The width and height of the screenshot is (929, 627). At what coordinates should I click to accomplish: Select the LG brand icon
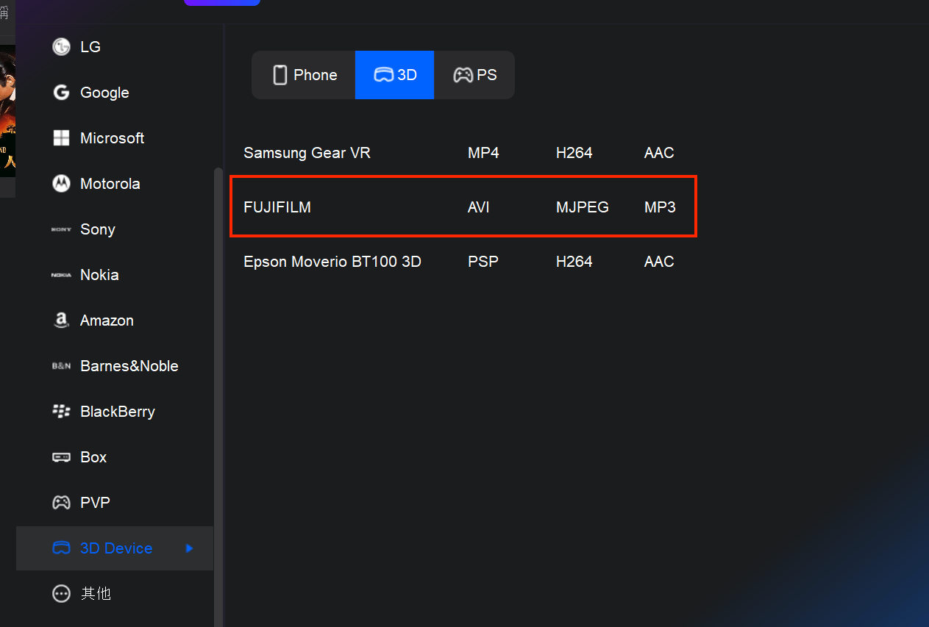61,47
